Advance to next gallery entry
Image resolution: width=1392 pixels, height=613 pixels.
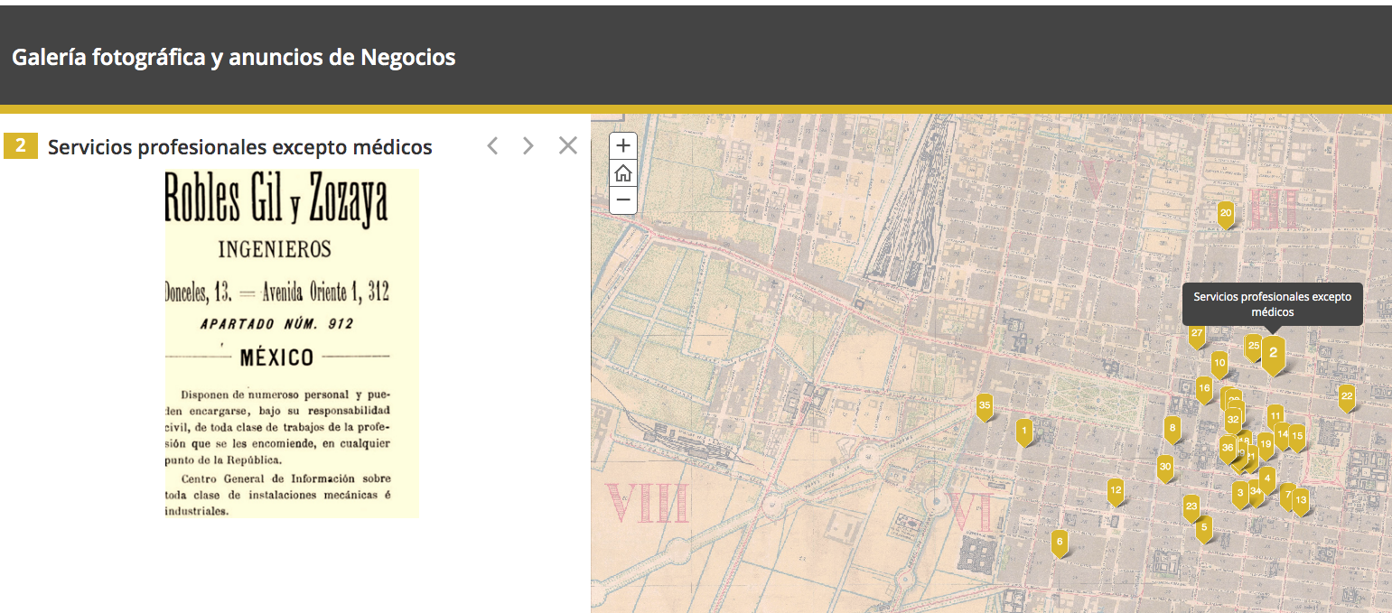[x=528, y=146]
